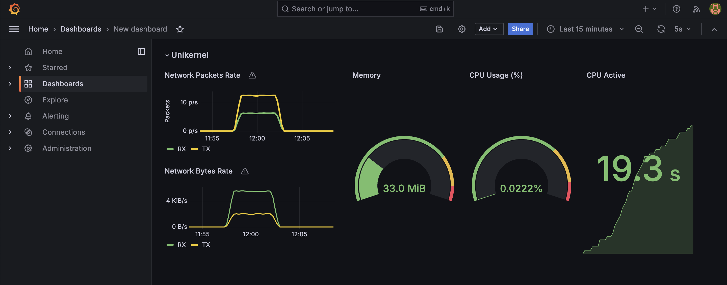The height and width of the screenshot is (285, 727).
Task: Collapse the Unikernel row
Action: pos(167,55)
